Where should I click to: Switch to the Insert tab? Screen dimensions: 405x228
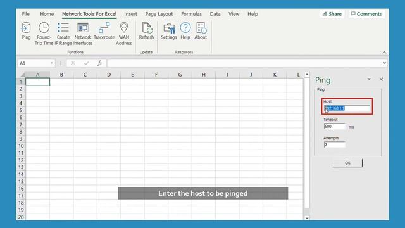[x=130, y=14]
